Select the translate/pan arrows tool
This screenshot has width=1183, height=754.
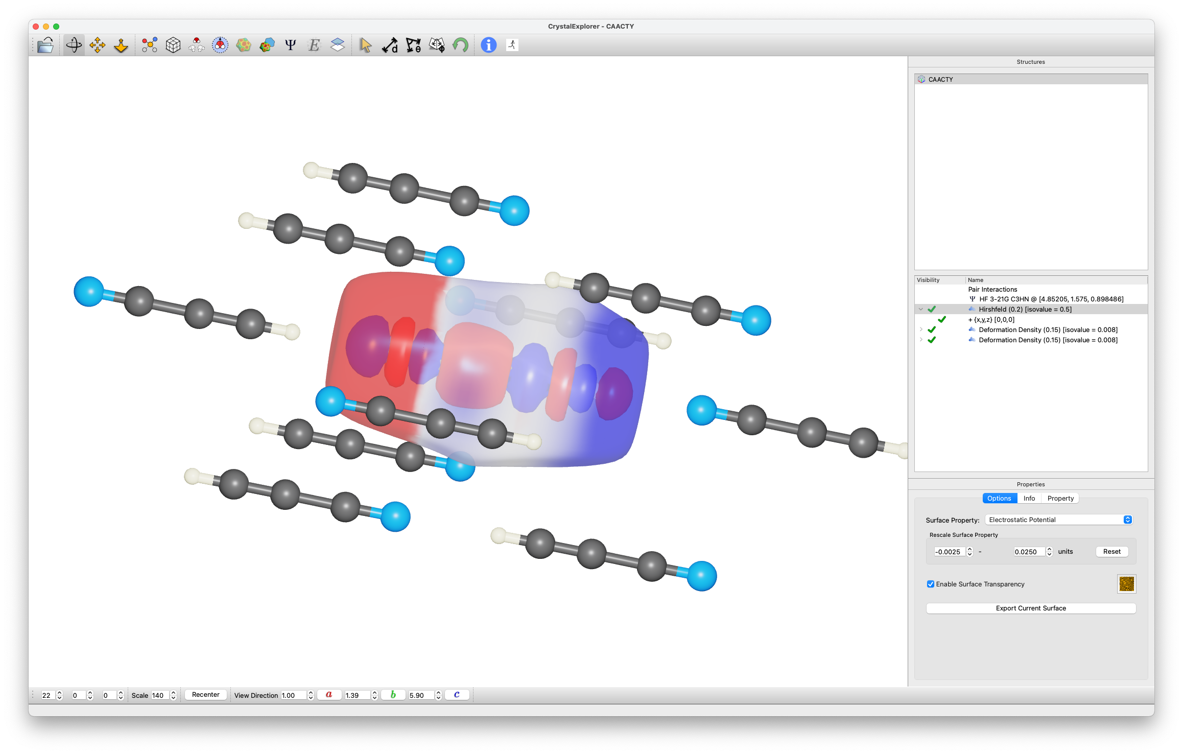click(x=97, y=45)
